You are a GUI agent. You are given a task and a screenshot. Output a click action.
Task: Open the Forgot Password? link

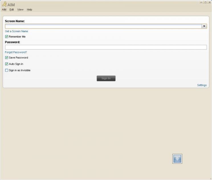point(16,52)
